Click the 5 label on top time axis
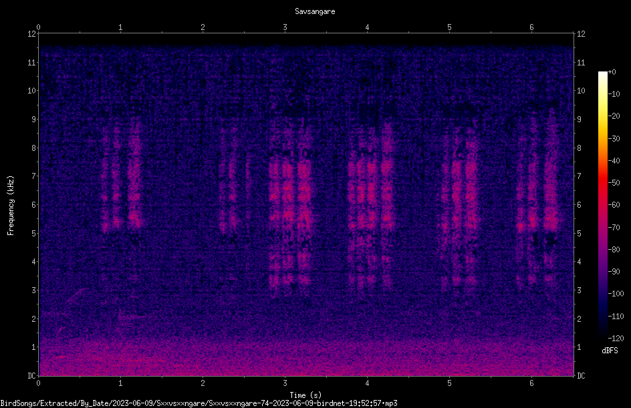 tap(449, 27)
